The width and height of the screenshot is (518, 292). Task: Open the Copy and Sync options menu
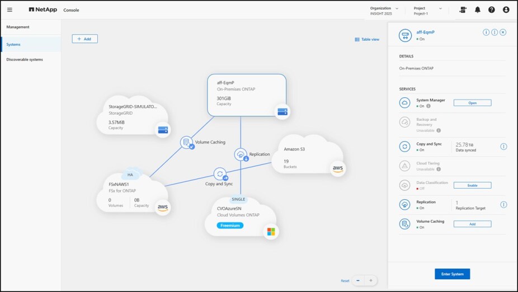pos(503,147)
